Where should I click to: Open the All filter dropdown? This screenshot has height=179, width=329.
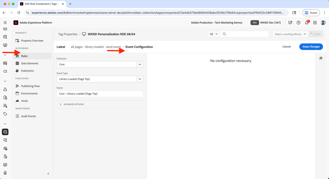tap(214, 34)
